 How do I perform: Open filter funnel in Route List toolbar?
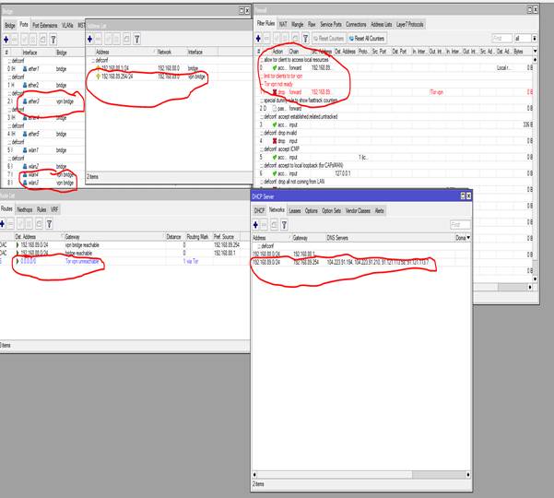pyautogui.click(x=49, y=224)
